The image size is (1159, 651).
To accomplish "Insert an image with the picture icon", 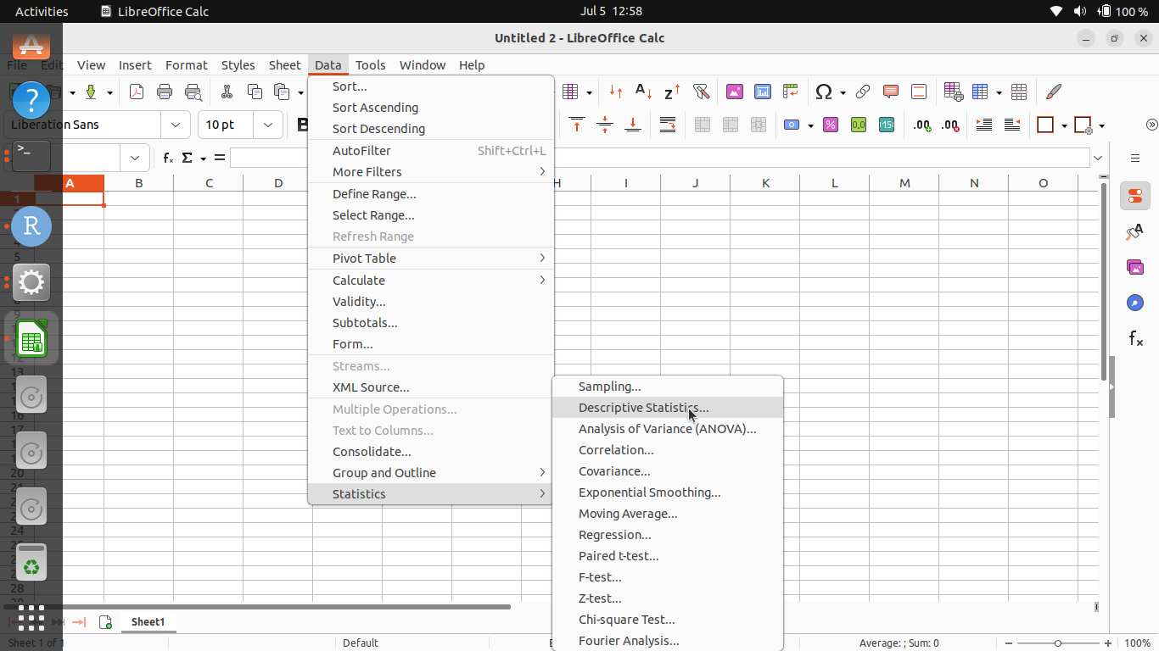I will [735, 92].
